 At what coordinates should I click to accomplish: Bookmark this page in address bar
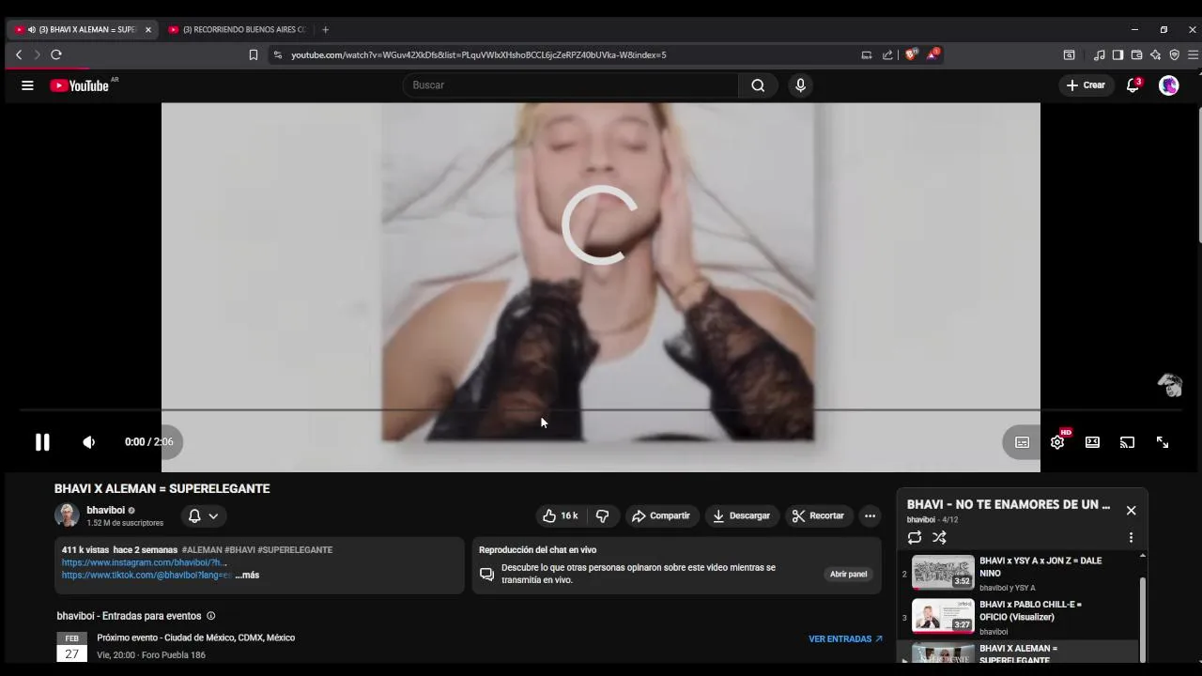point(253,54)
